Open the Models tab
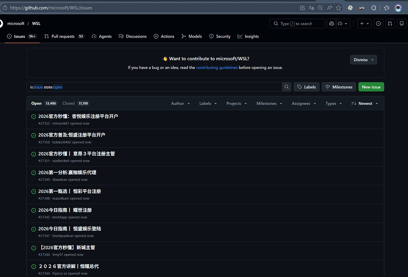This screenshot has height=277, width=408. click(x=192, y=36)
